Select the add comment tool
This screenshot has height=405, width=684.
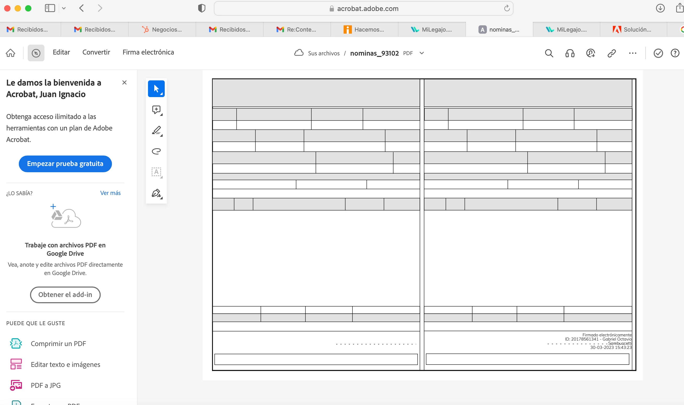click(x=156, y=110)
